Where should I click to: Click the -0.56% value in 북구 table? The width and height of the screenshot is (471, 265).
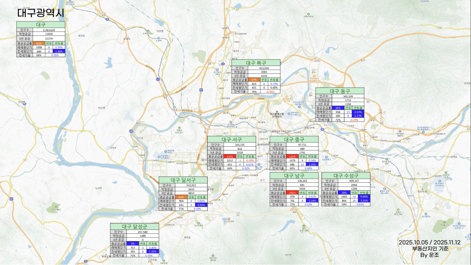270,92
